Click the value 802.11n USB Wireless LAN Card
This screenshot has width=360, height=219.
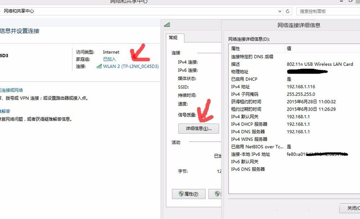click(320, 64)
